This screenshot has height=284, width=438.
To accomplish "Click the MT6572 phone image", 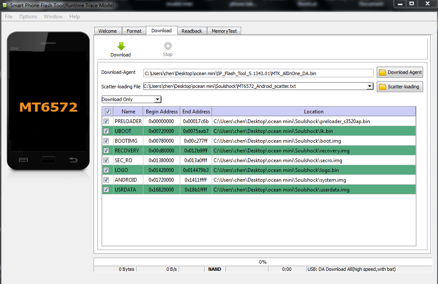I will tap(48, 101).
